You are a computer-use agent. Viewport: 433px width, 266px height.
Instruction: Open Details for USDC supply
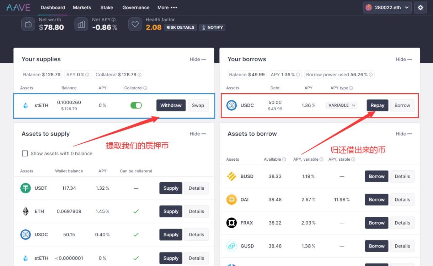pos(197,235)
